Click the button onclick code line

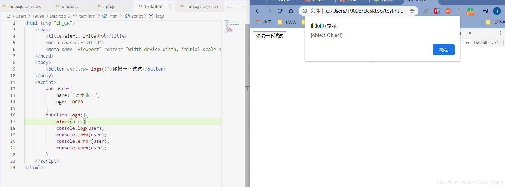pos(106,69)
